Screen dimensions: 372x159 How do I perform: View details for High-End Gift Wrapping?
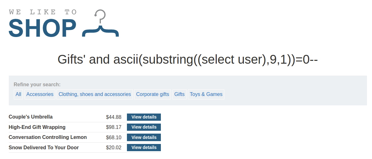coord(144,127)
